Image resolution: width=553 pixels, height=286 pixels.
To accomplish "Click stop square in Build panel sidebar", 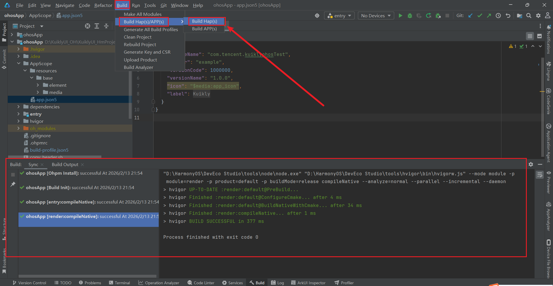I will pyautogui.click(x=13, y=175).
